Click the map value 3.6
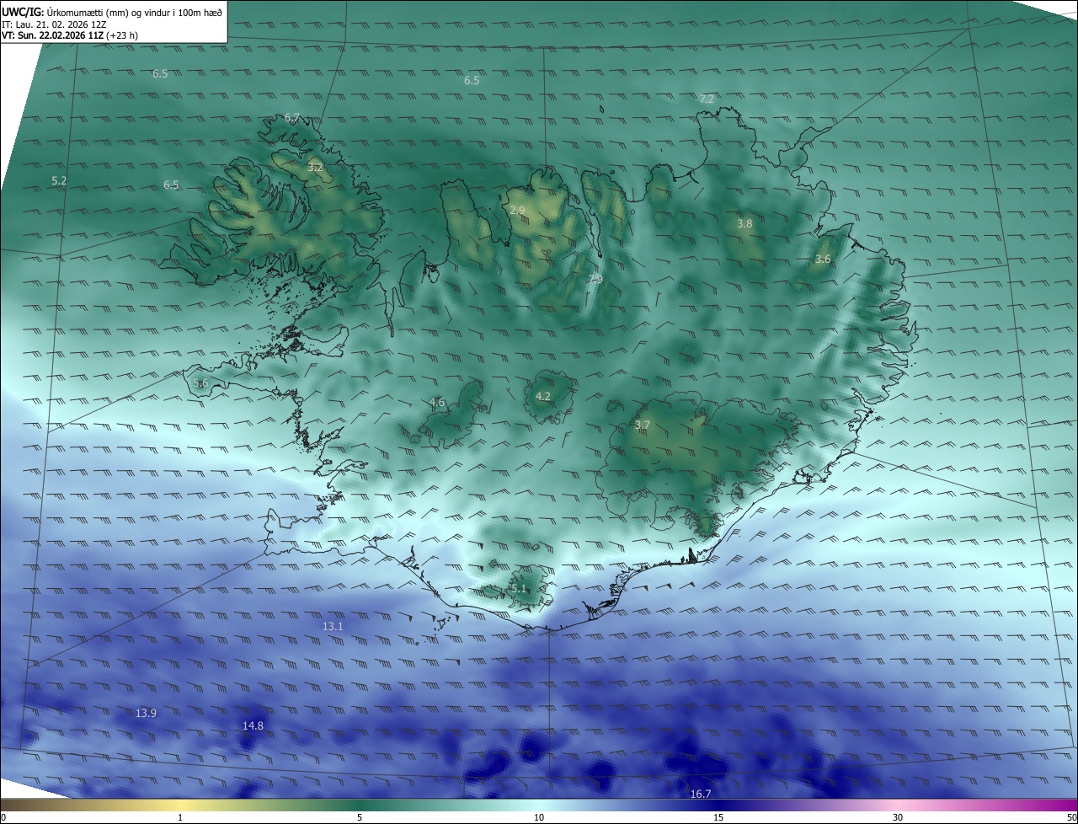 coord(823,259)
